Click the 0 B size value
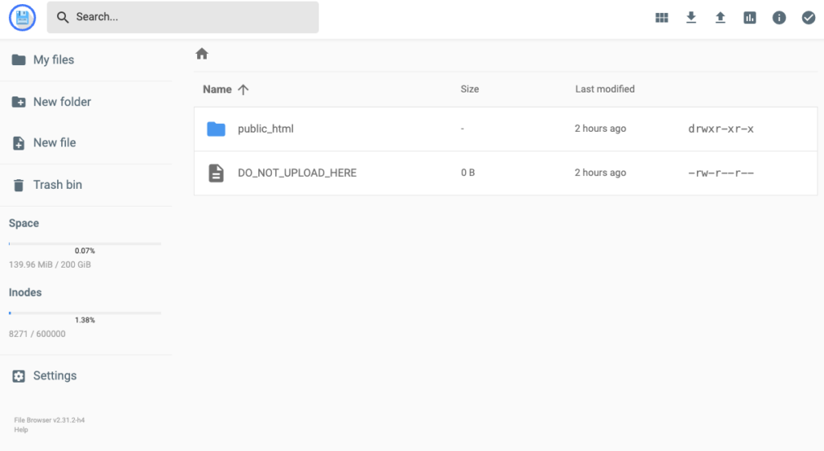The height and width of the screenshot is (451, 824). tap(468, 173)
